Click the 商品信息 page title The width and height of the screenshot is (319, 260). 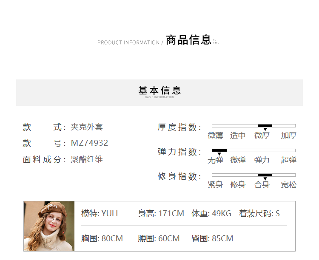[188, 40]
